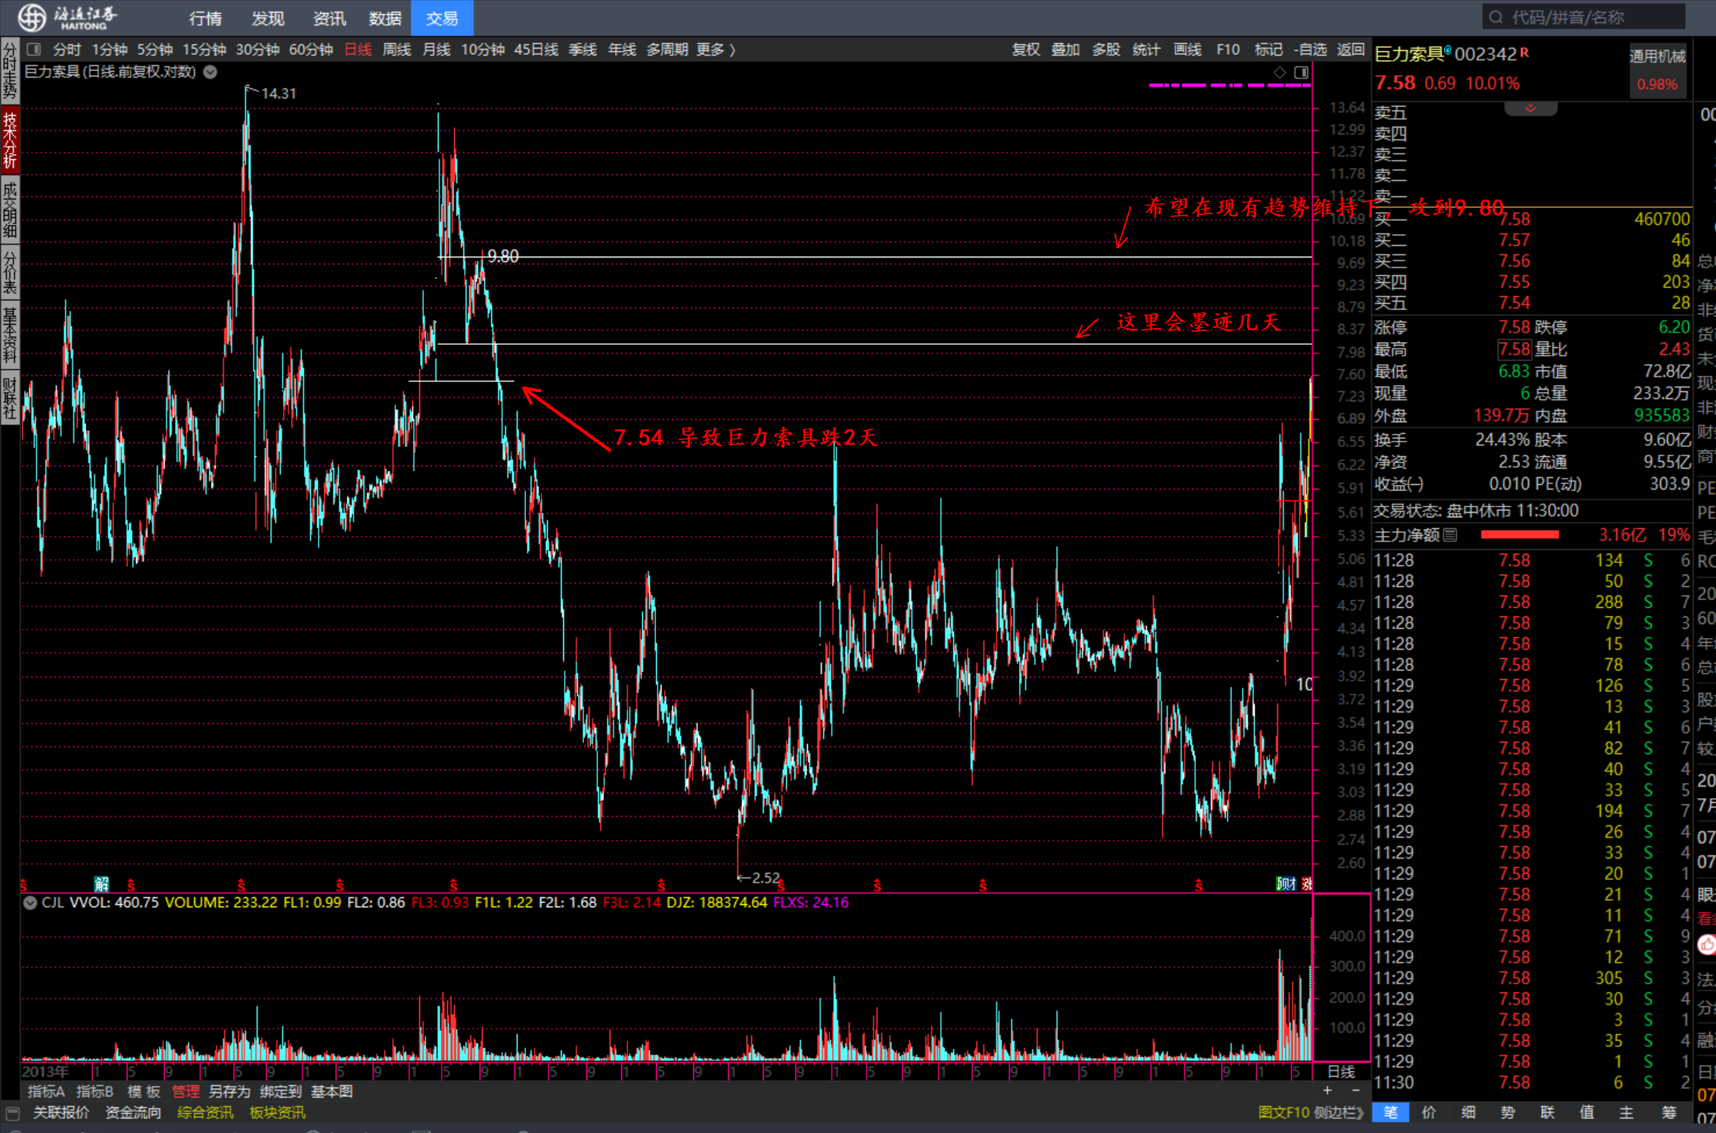The image size is (1716, 1133).
Task: Click the 叠加 overlay button
Action: pyautogui.click(x=1065, y=49)
